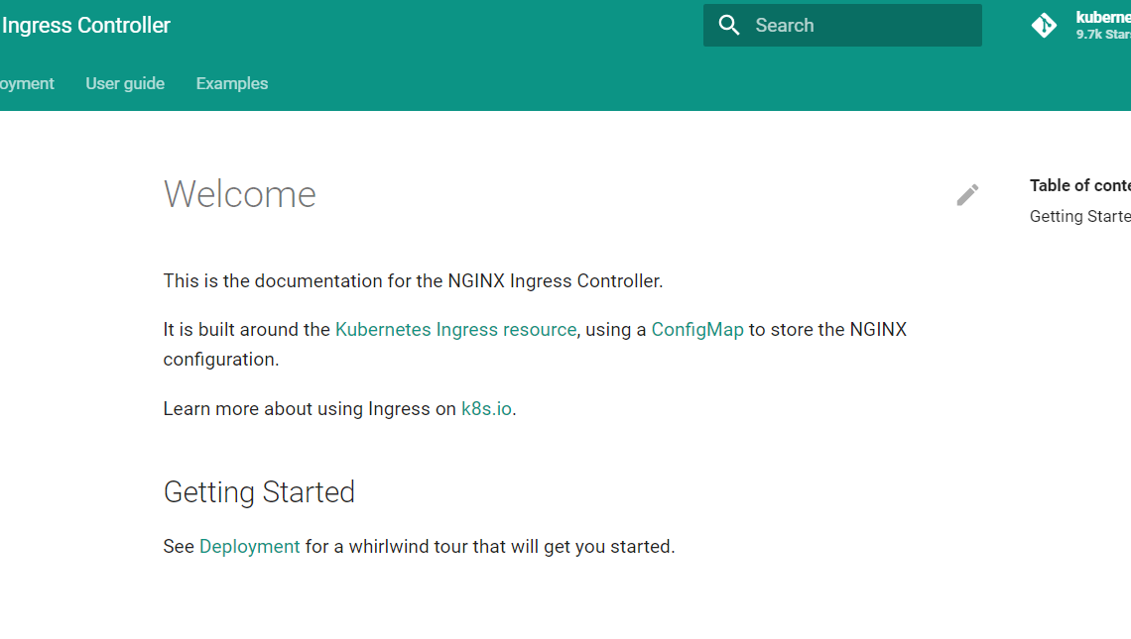Image resolution: width=1131 pixels, height=639 pixels.
Task: Visit the k8s.io link
Action: point(486,408)
